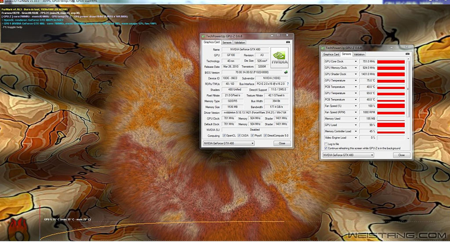The height and width of the screenshot is (242, 450).
Task: Click the GPU-Z title icon of Sensors window
Action: coord(323,47)
